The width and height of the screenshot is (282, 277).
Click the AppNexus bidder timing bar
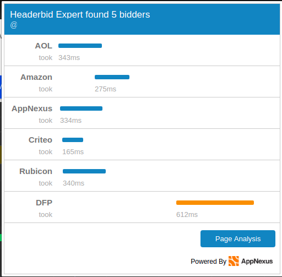(81, 108)
